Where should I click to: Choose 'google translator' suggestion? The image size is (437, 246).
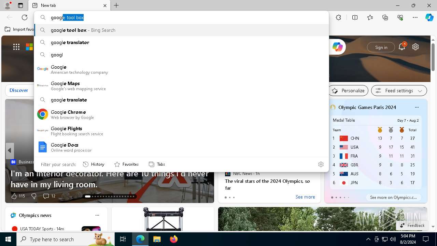[x=182, y=42]
